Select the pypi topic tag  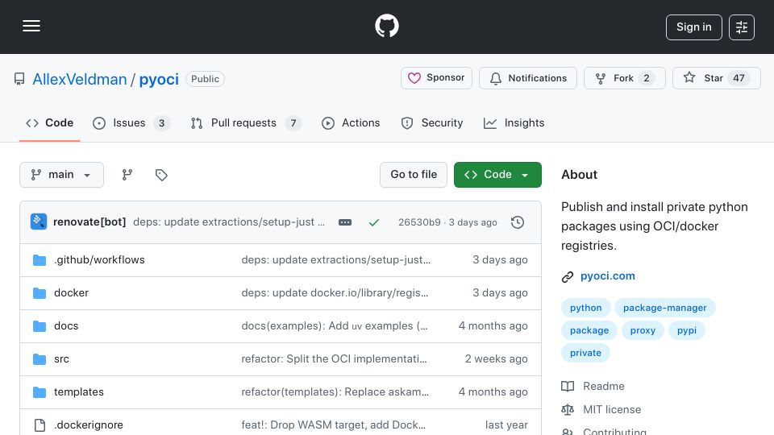(x=687, y=330)
